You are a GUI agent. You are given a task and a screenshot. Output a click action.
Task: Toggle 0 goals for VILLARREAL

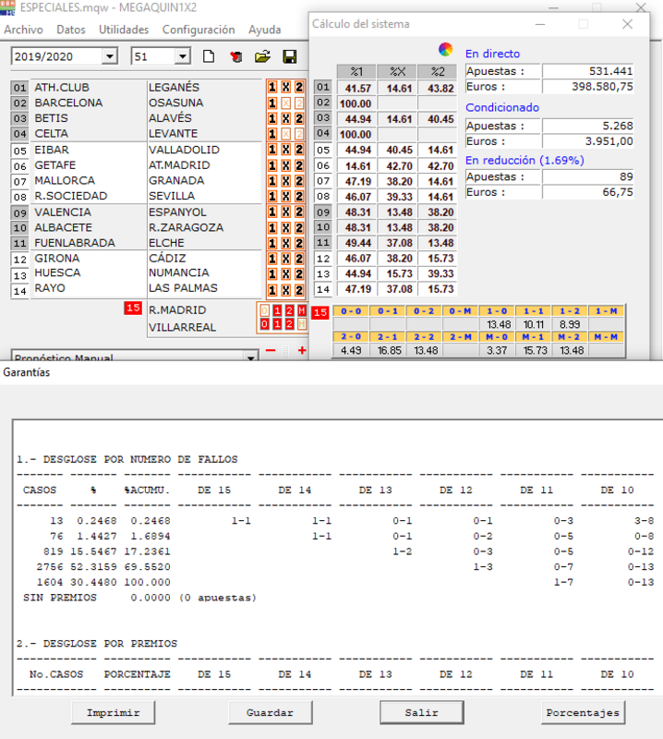(265, 324)
